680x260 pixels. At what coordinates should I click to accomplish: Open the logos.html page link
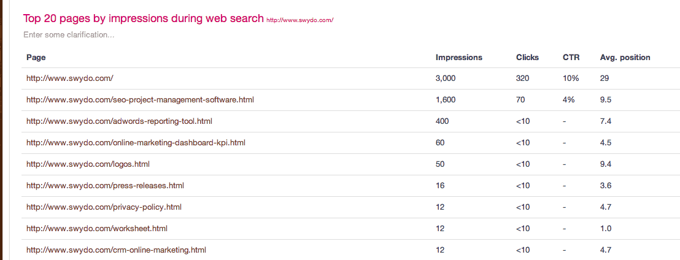tap(88, 164)
